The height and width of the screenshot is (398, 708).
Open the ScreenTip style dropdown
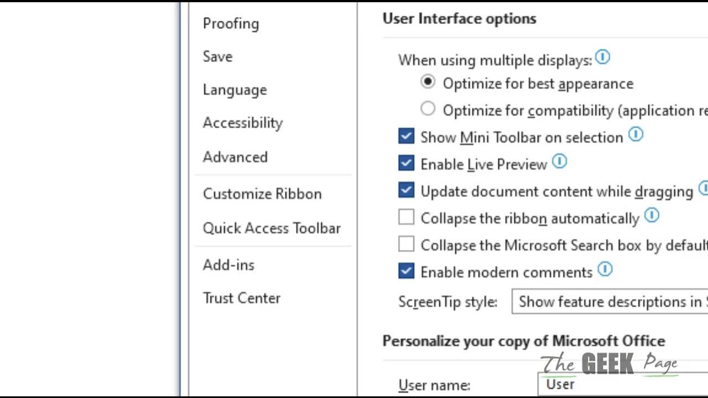610,302
